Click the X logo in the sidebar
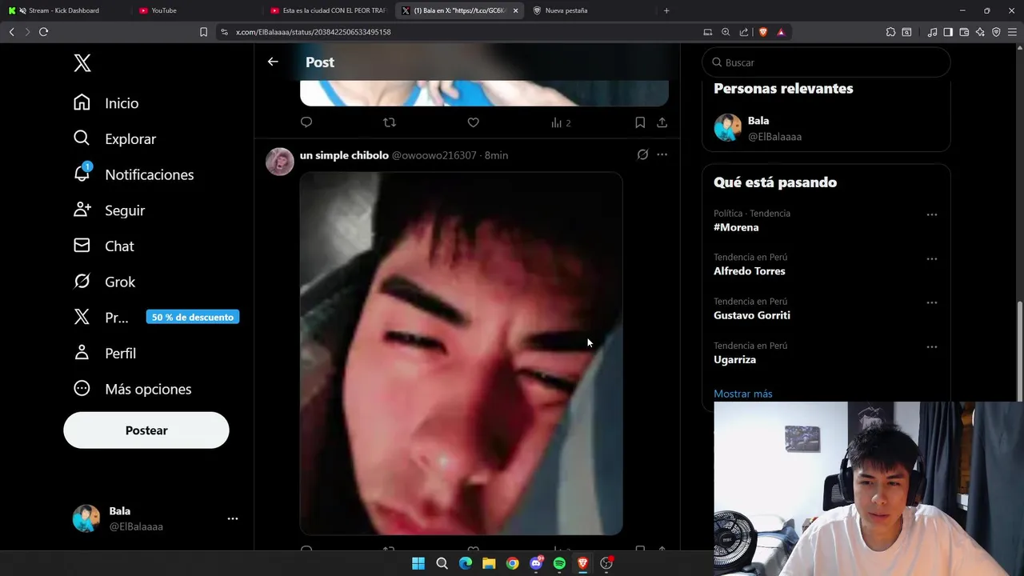Screen dimensions: 1024x576 (x=82, y=63)
